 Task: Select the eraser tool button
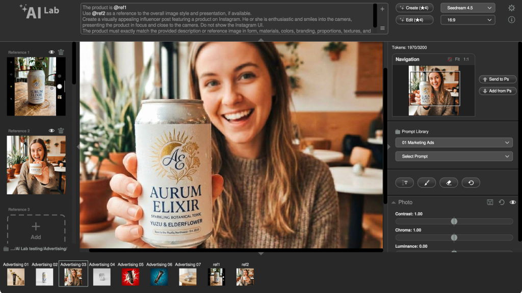(449, 183)
